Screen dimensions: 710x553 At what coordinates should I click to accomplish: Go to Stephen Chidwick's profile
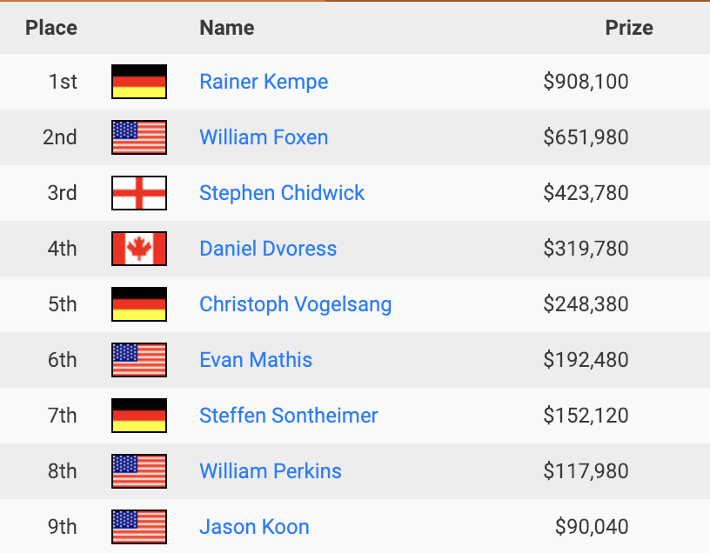pyautogui.click(x=282, y=193)
